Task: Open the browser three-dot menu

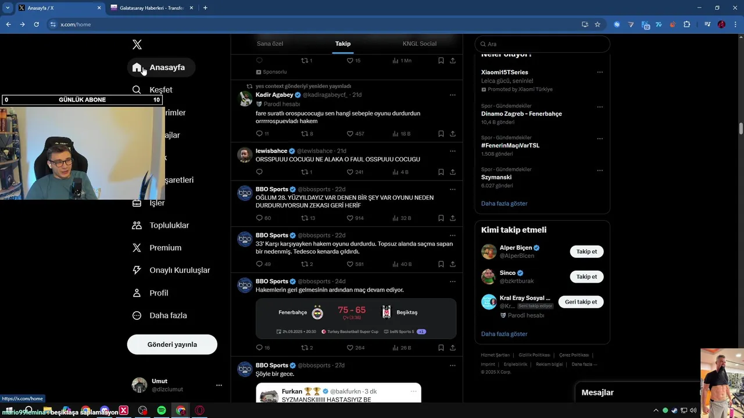Action: pos(736,24)
